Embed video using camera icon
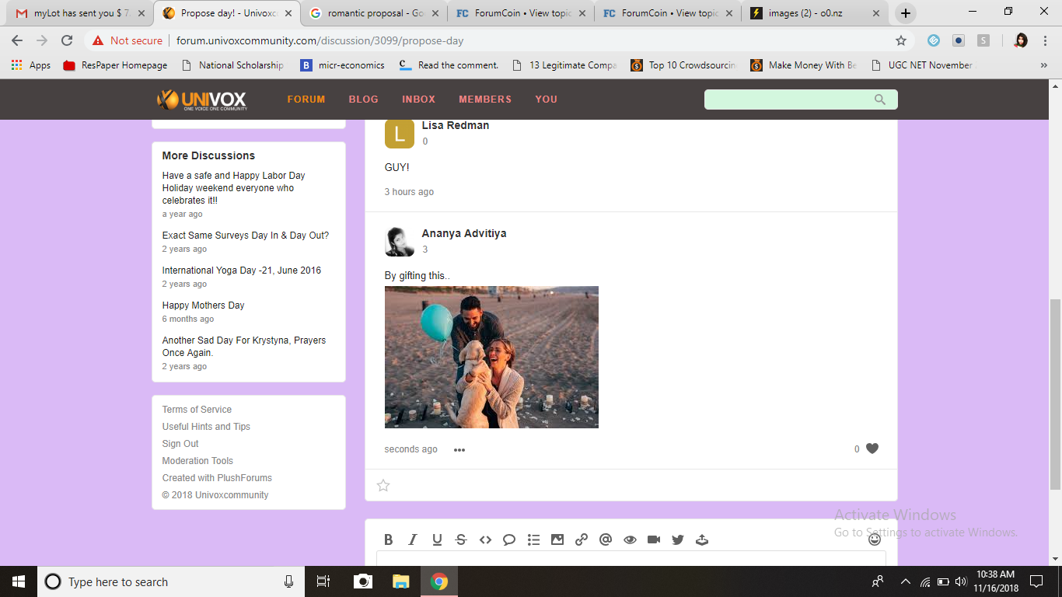This screenshot has height=597, width=1062. tap(654, 539)
